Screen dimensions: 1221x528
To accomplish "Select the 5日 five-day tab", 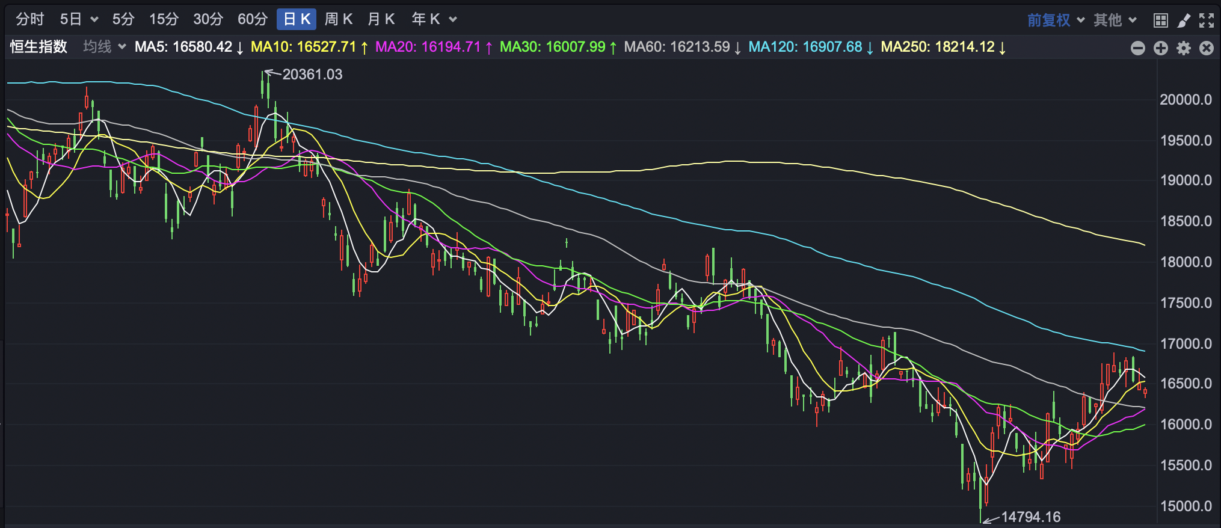I will (71, 19).
